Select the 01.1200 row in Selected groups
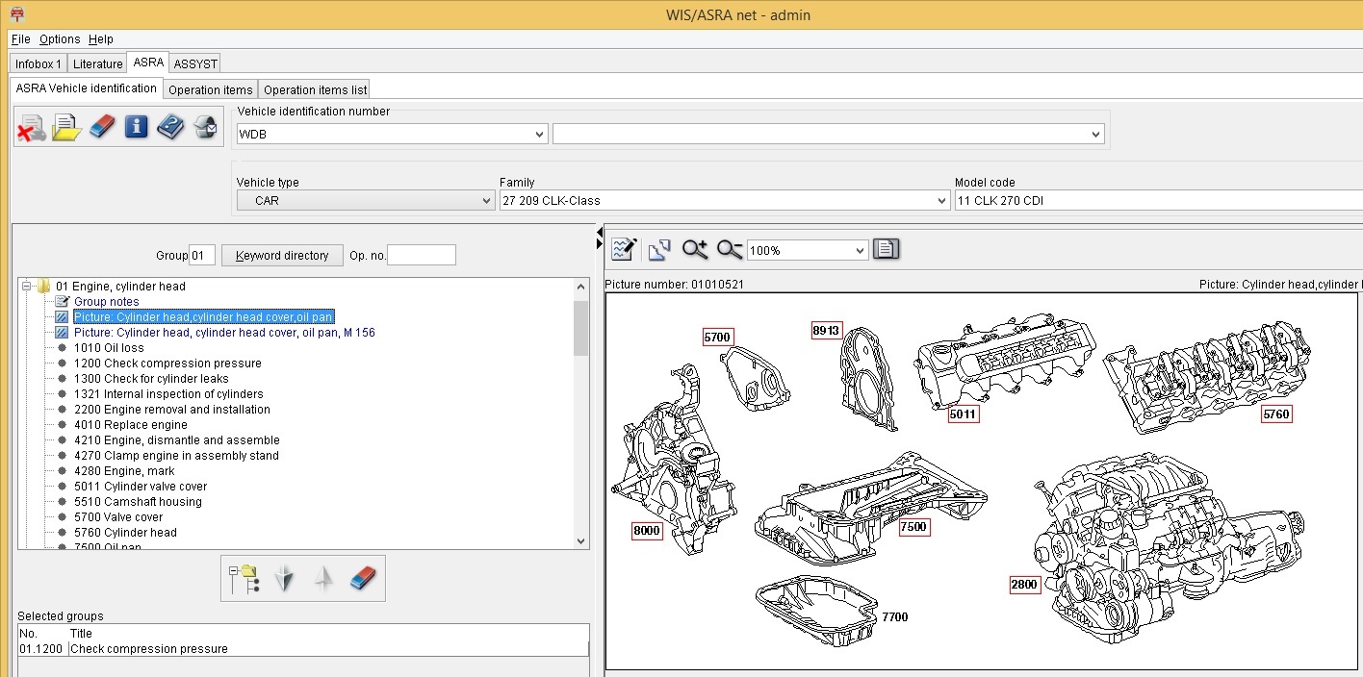This screenshot has width=1363, height=677. 303,648
